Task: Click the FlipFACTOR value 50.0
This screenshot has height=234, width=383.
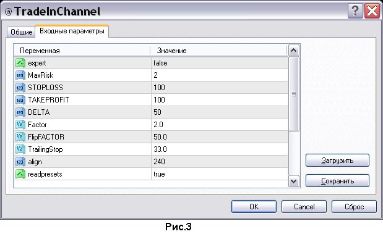Action: coord(160,137)
